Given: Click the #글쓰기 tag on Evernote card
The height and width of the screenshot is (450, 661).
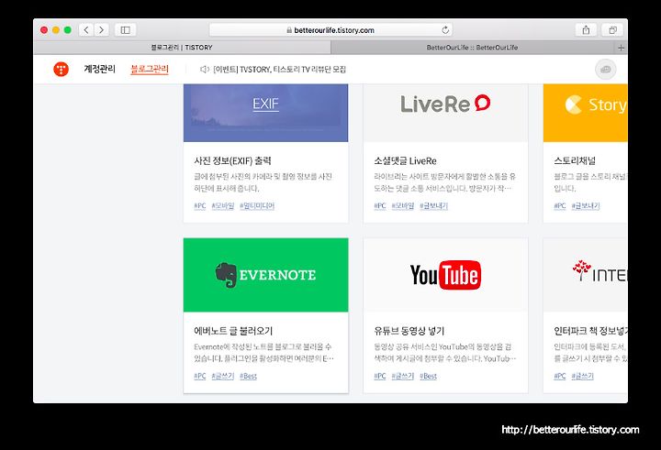Looking at the screenshot, I should click(222, 376).
